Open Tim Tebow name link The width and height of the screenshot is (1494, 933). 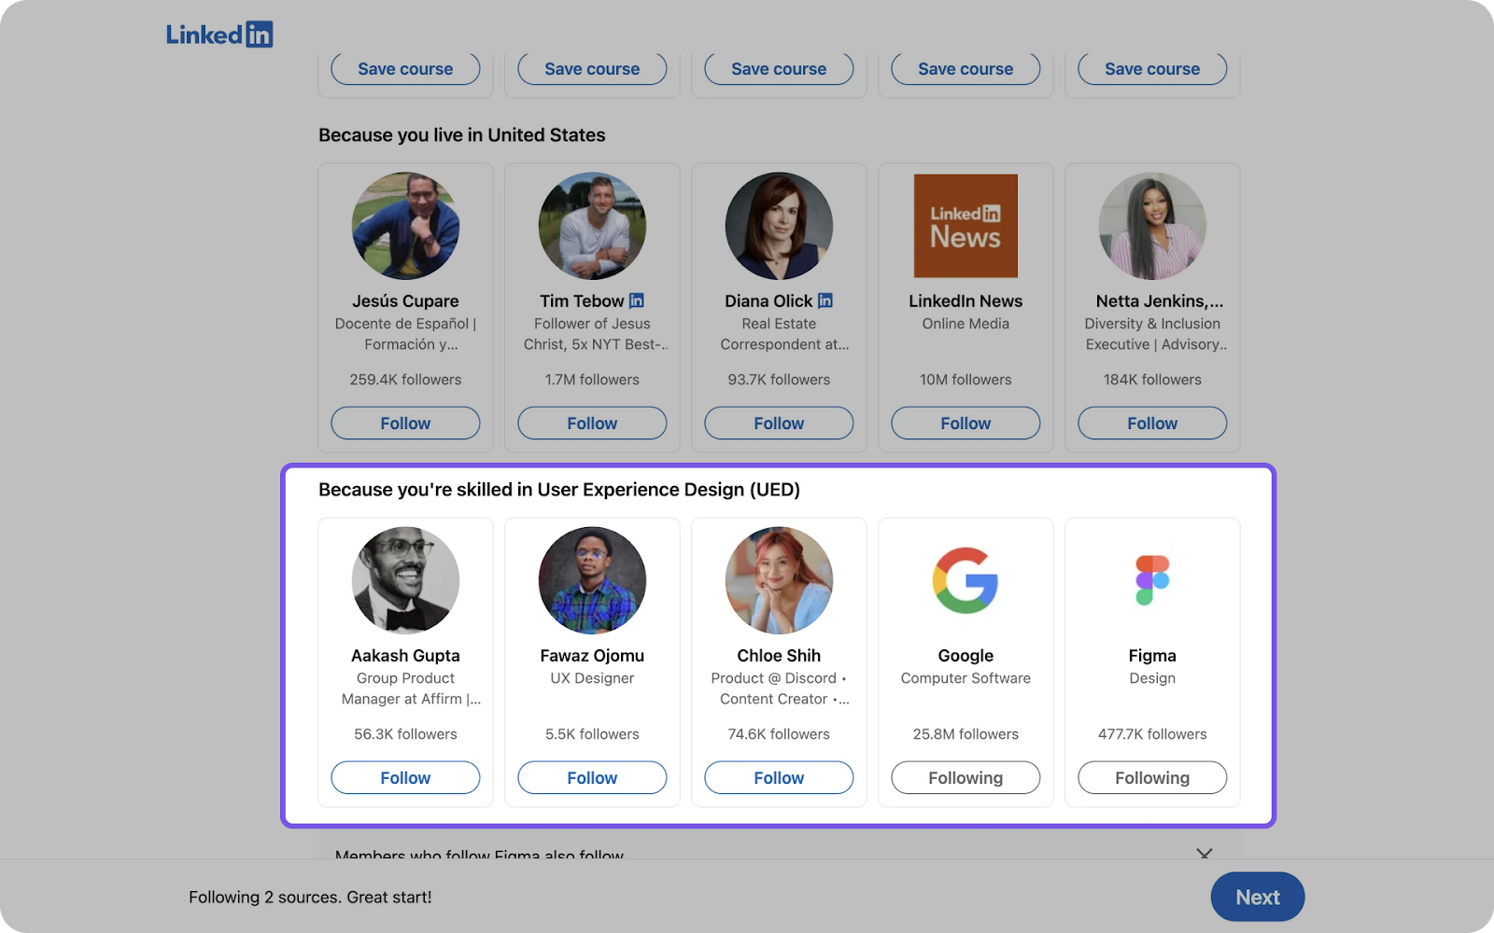coord(582,301)
